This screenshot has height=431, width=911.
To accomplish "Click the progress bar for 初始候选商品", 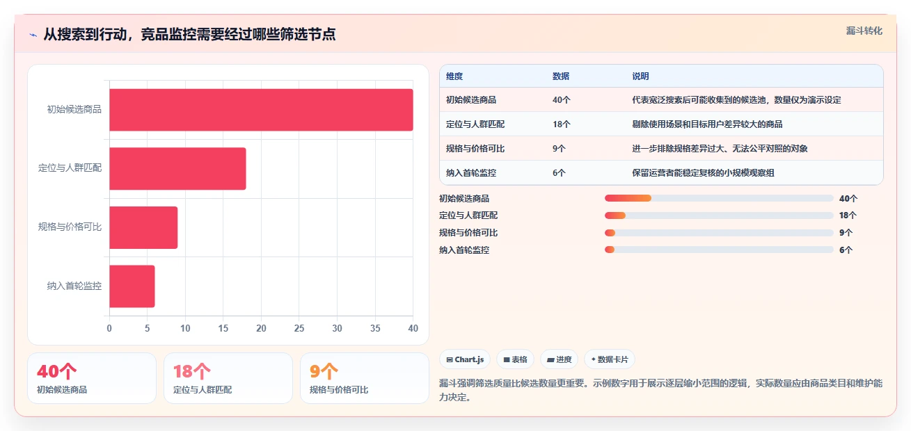I will tap(719, 198).
